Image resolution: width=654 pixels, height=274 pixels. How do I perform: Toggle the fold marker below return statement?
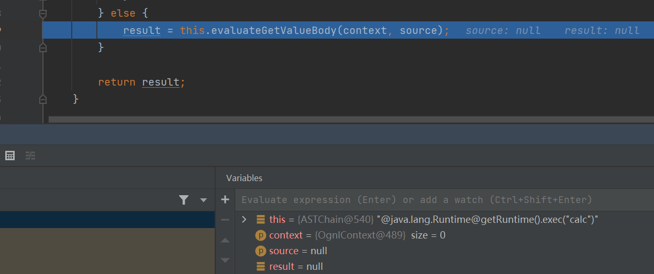43,99
